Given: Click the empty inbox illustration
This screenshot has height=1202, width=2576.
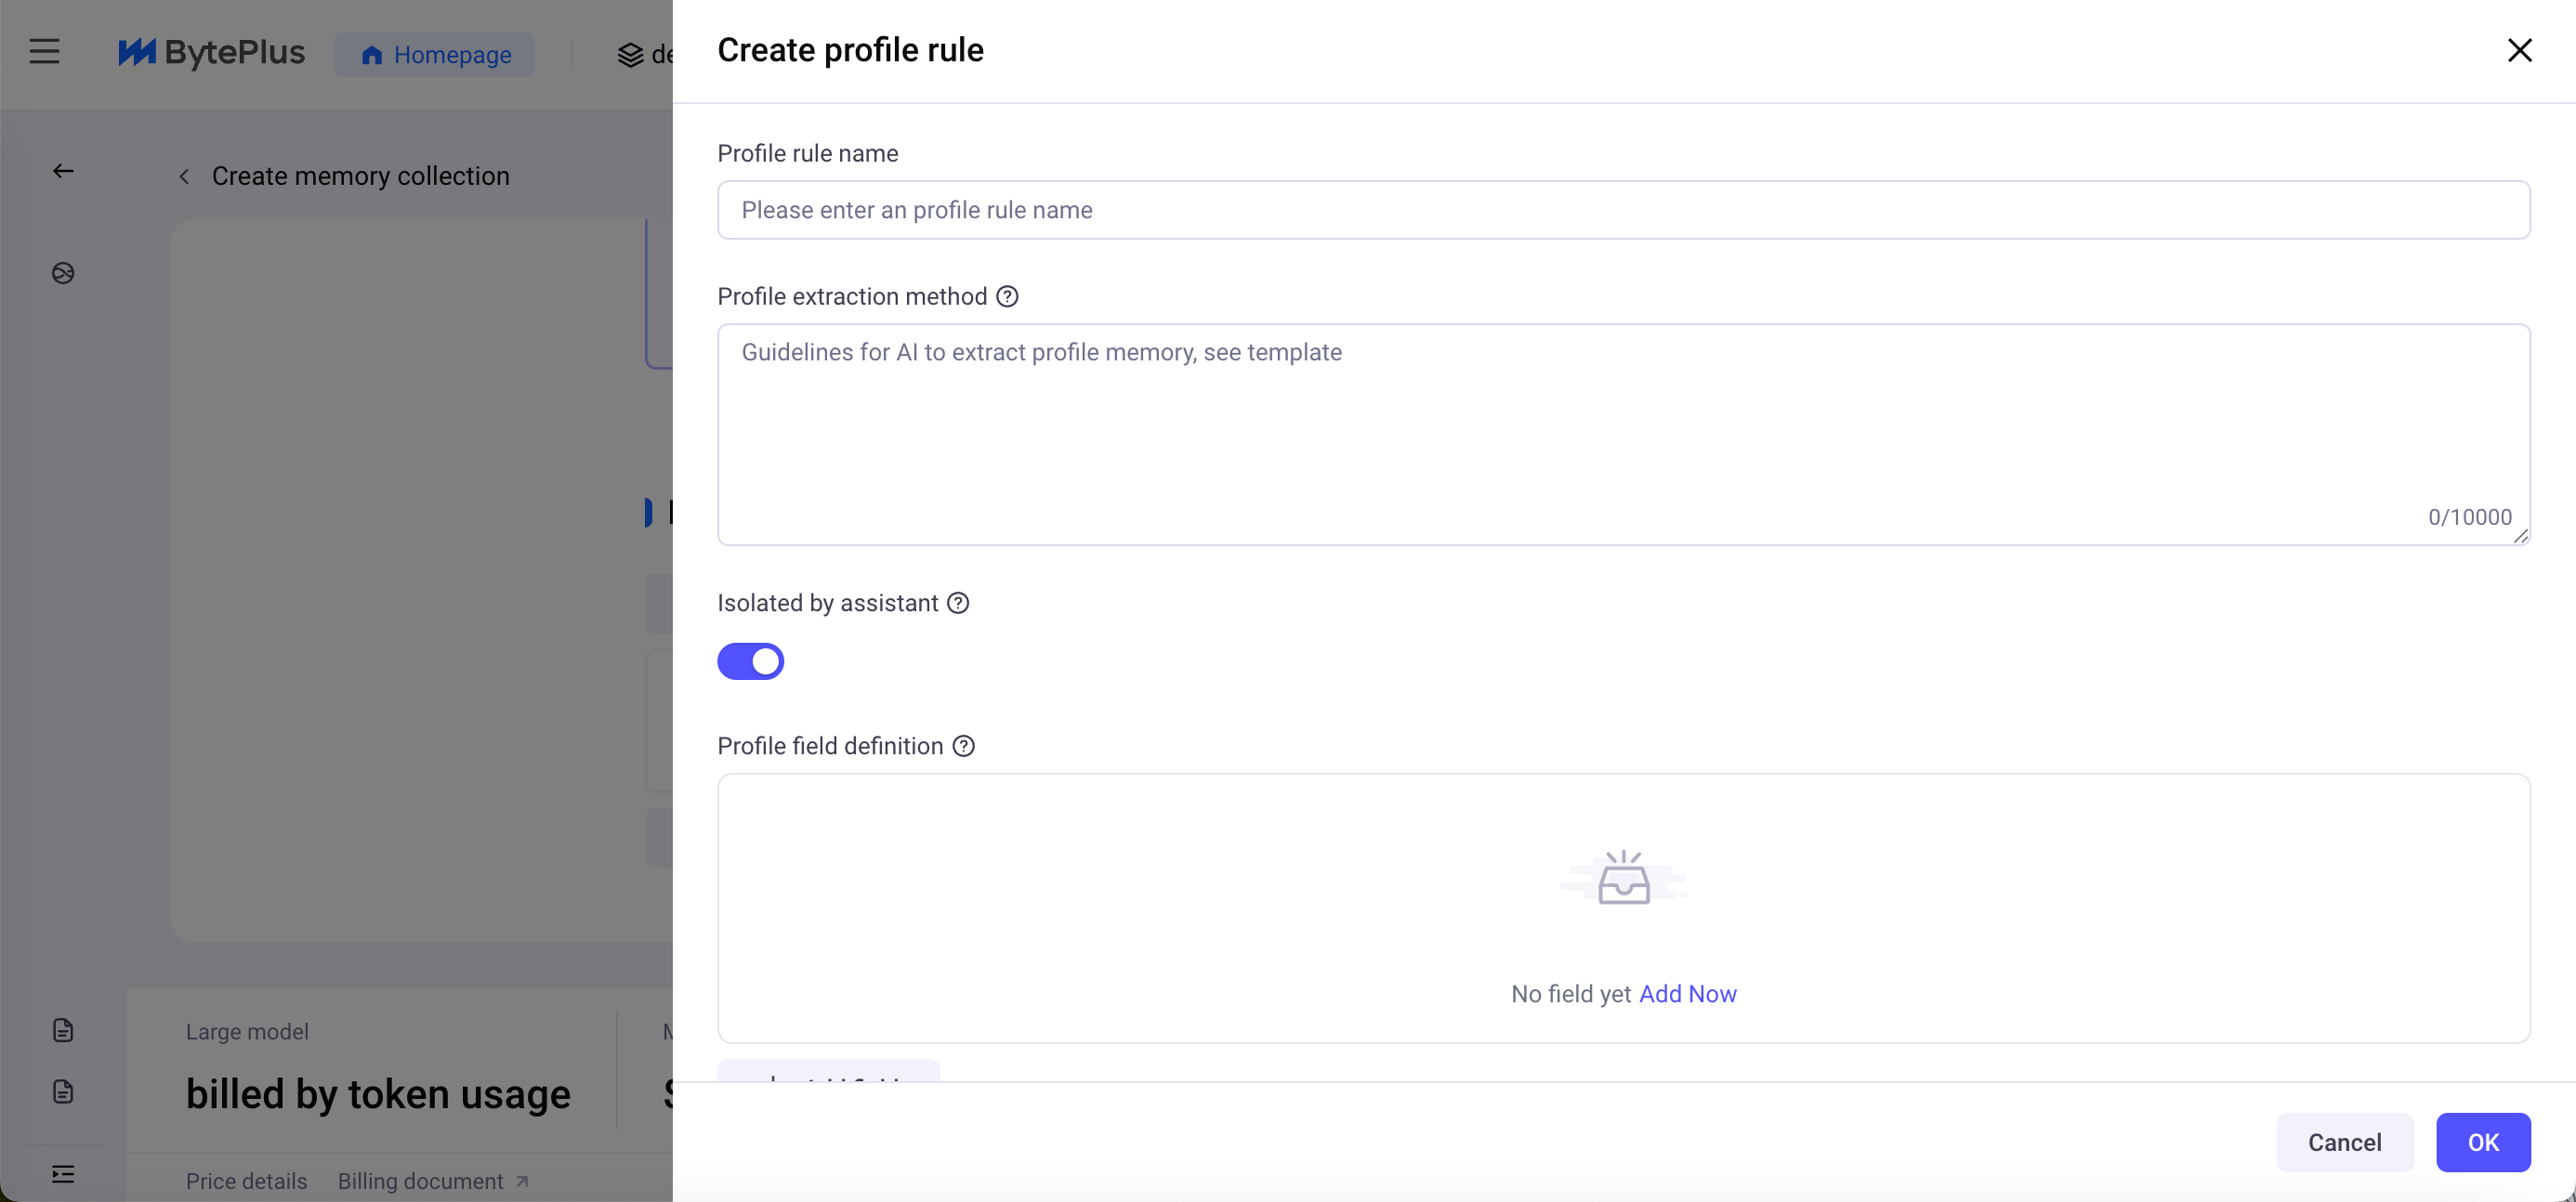Looking at the screenshot, I should point(1623,878).
